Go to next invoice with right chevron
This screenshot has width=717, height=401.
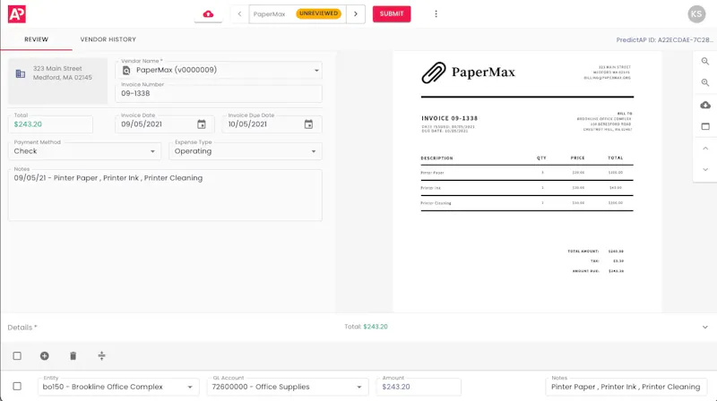[x=355, y=13]
